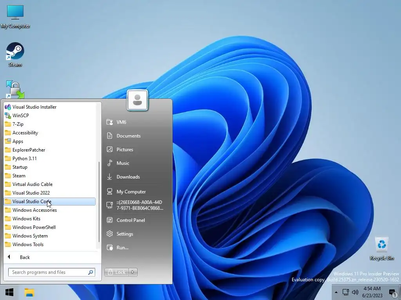Expand the Windows Tools folder

click(50, 245)
